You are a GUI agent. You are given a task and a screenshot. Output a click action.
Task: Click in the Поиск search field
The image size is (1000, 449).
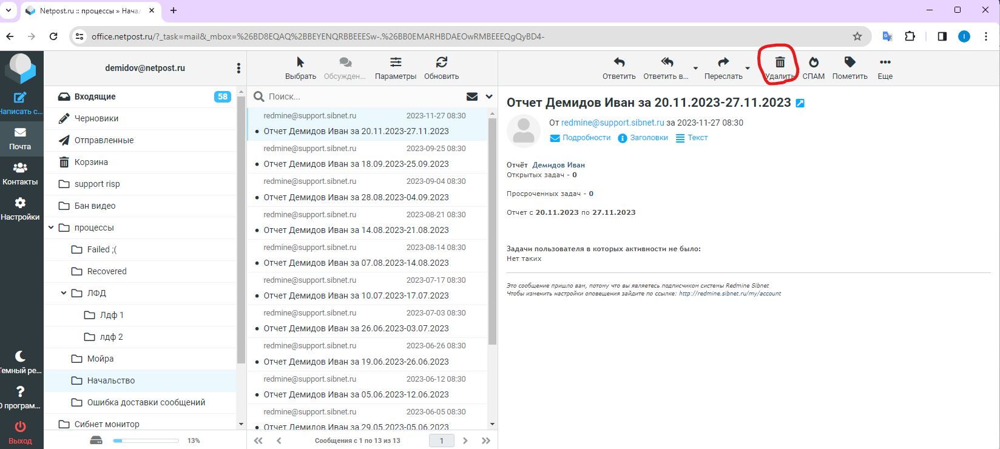coord(364,96)
